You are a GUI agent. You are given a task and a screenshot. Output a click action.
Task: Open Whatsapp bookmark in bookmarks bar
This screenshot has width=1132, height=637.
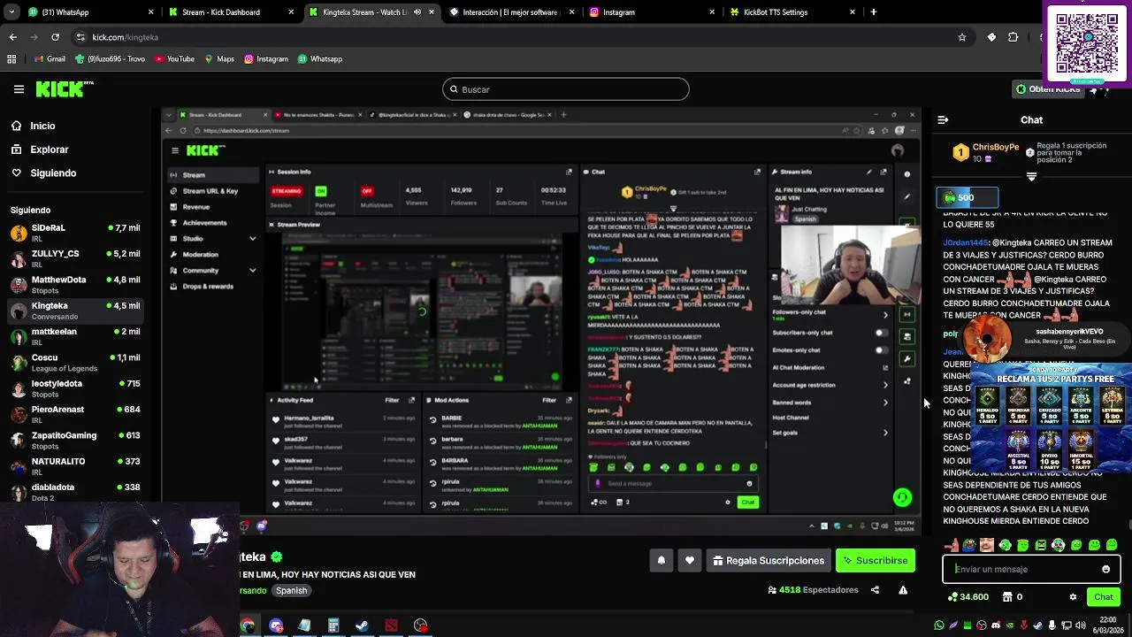[x=320, y=59]
